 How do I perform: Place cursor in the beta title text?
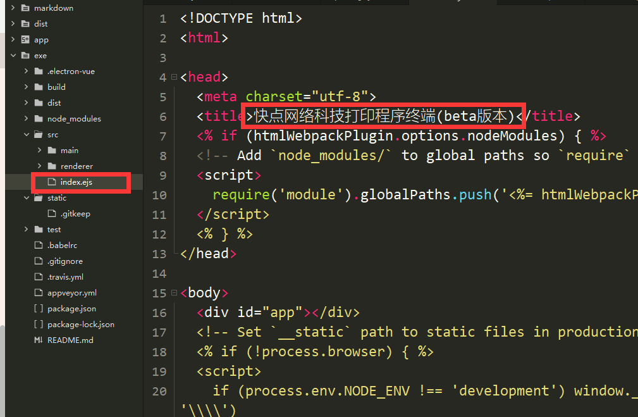pos(384,116)
